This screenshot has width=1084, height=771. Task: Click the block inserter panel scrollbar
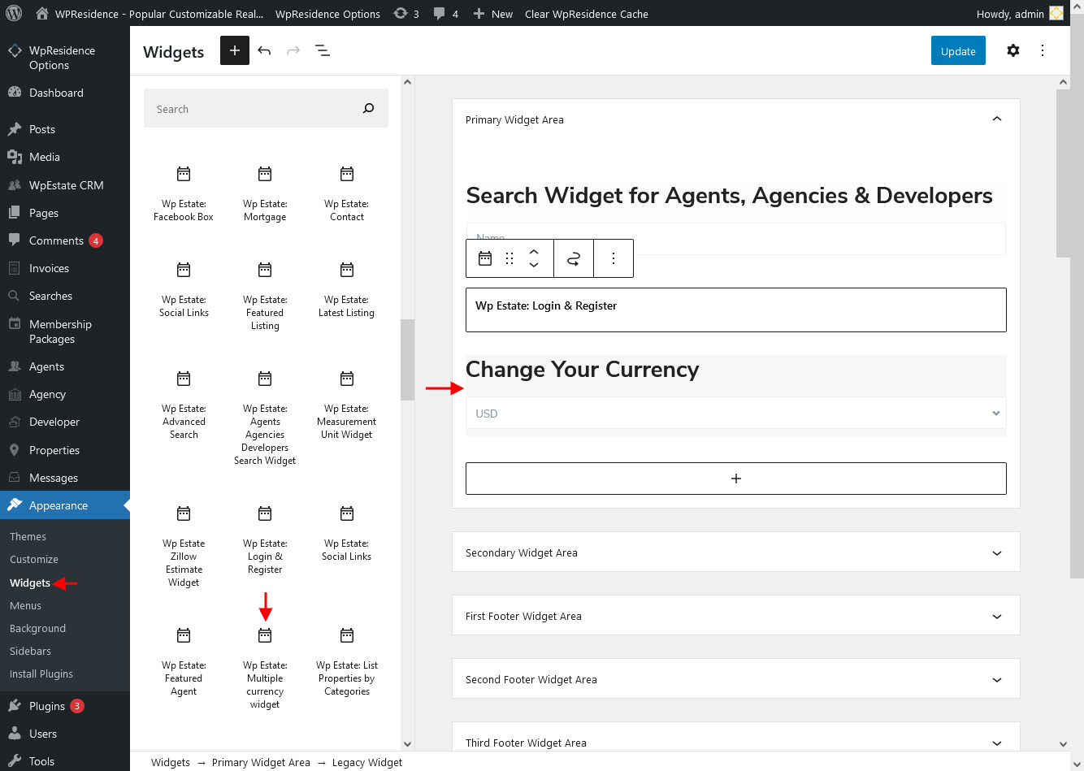tap(408, 359)
